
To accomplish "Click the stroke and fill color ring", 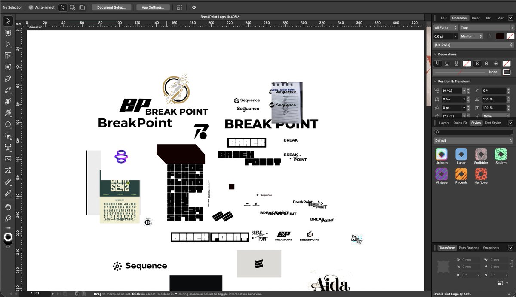I will tap(8, 238).
